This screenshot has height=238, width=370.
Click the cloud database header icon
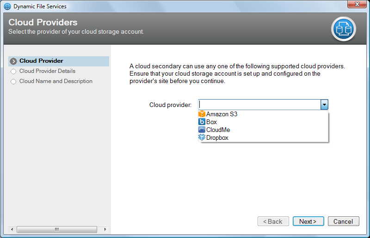343,29
